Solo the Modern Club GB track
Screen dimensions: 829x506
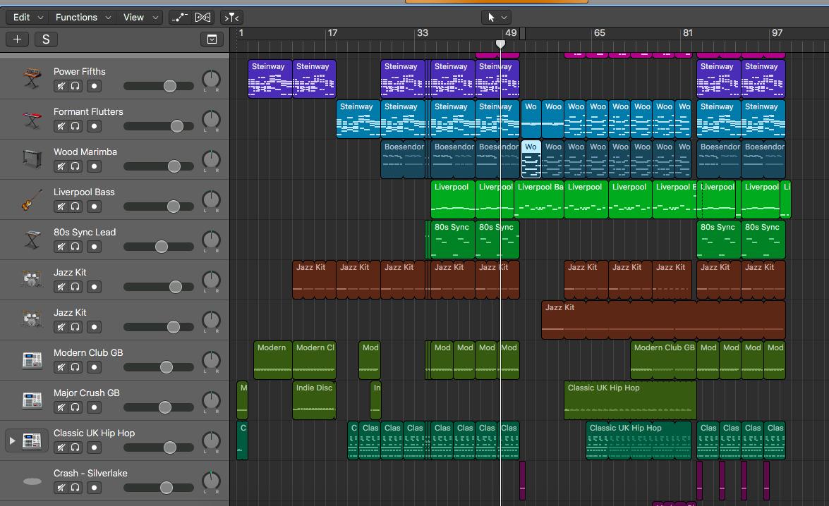tap(75, 367)
